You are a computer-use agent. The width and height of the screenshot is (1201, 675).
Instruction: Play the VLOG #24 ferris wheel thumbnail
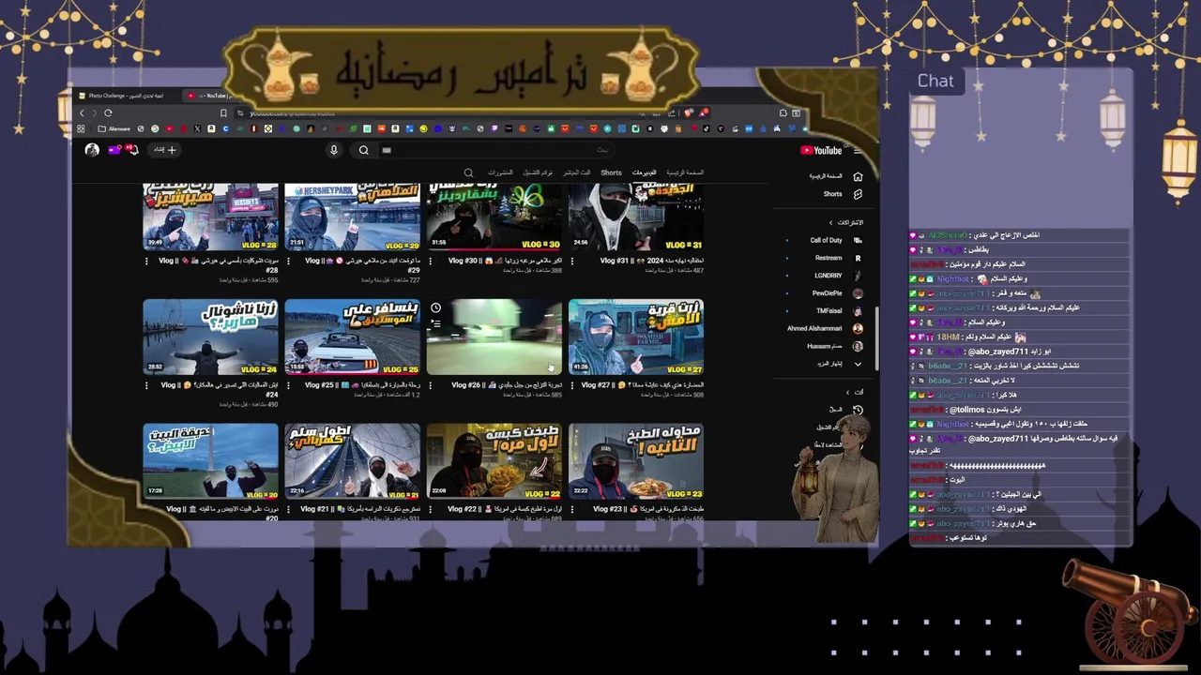pyautogui.click(x=211, y=337)
